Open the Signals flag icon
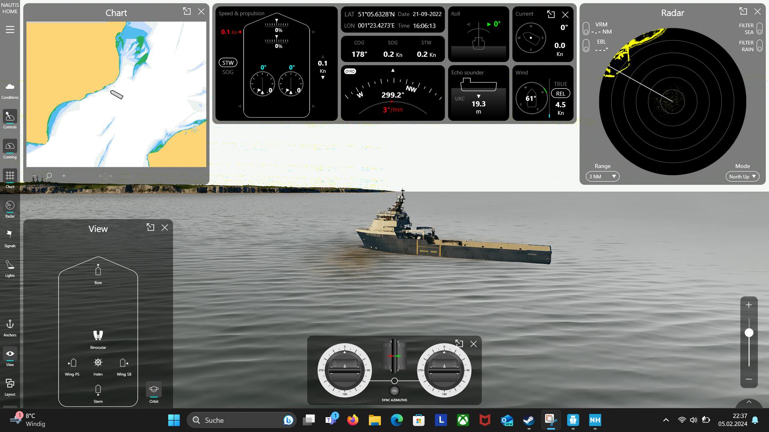 click(x=10, y=235)
